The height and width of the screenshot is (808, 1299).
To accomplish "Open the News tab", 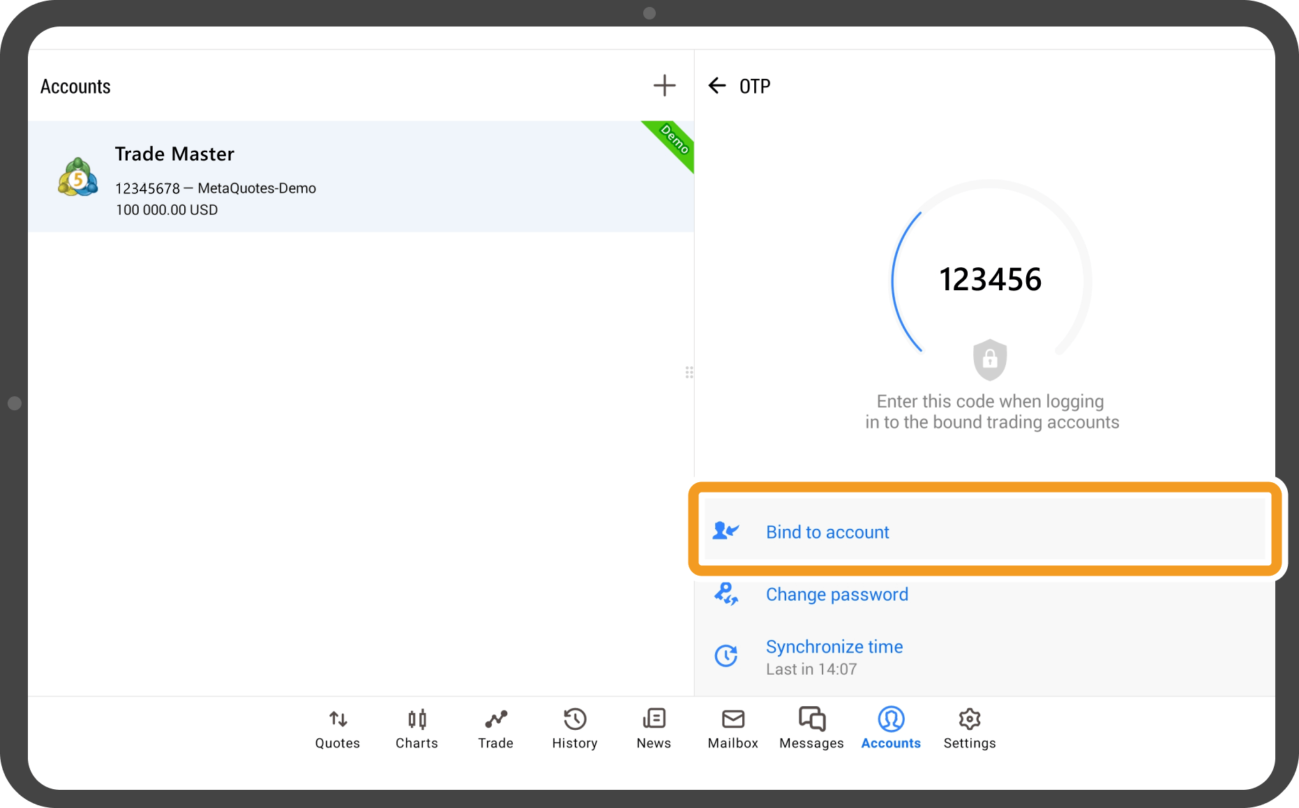I will 654,728.
